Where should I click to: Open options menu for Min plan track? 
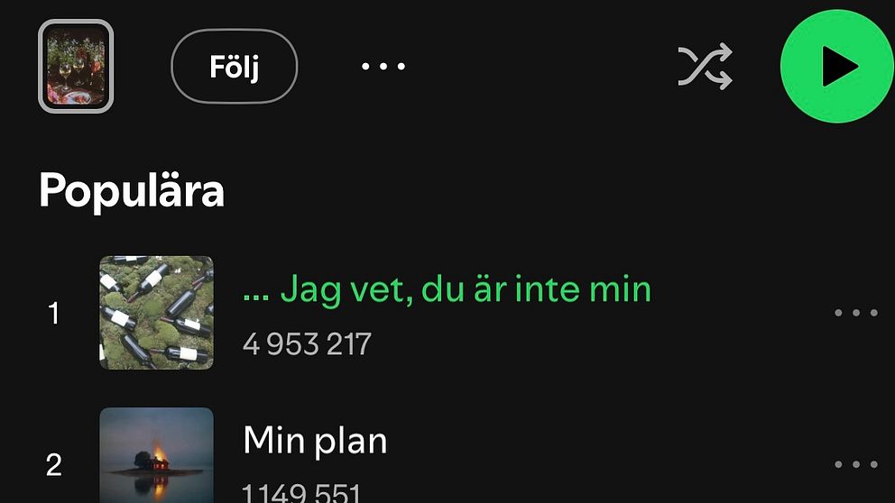pos(855,464)
